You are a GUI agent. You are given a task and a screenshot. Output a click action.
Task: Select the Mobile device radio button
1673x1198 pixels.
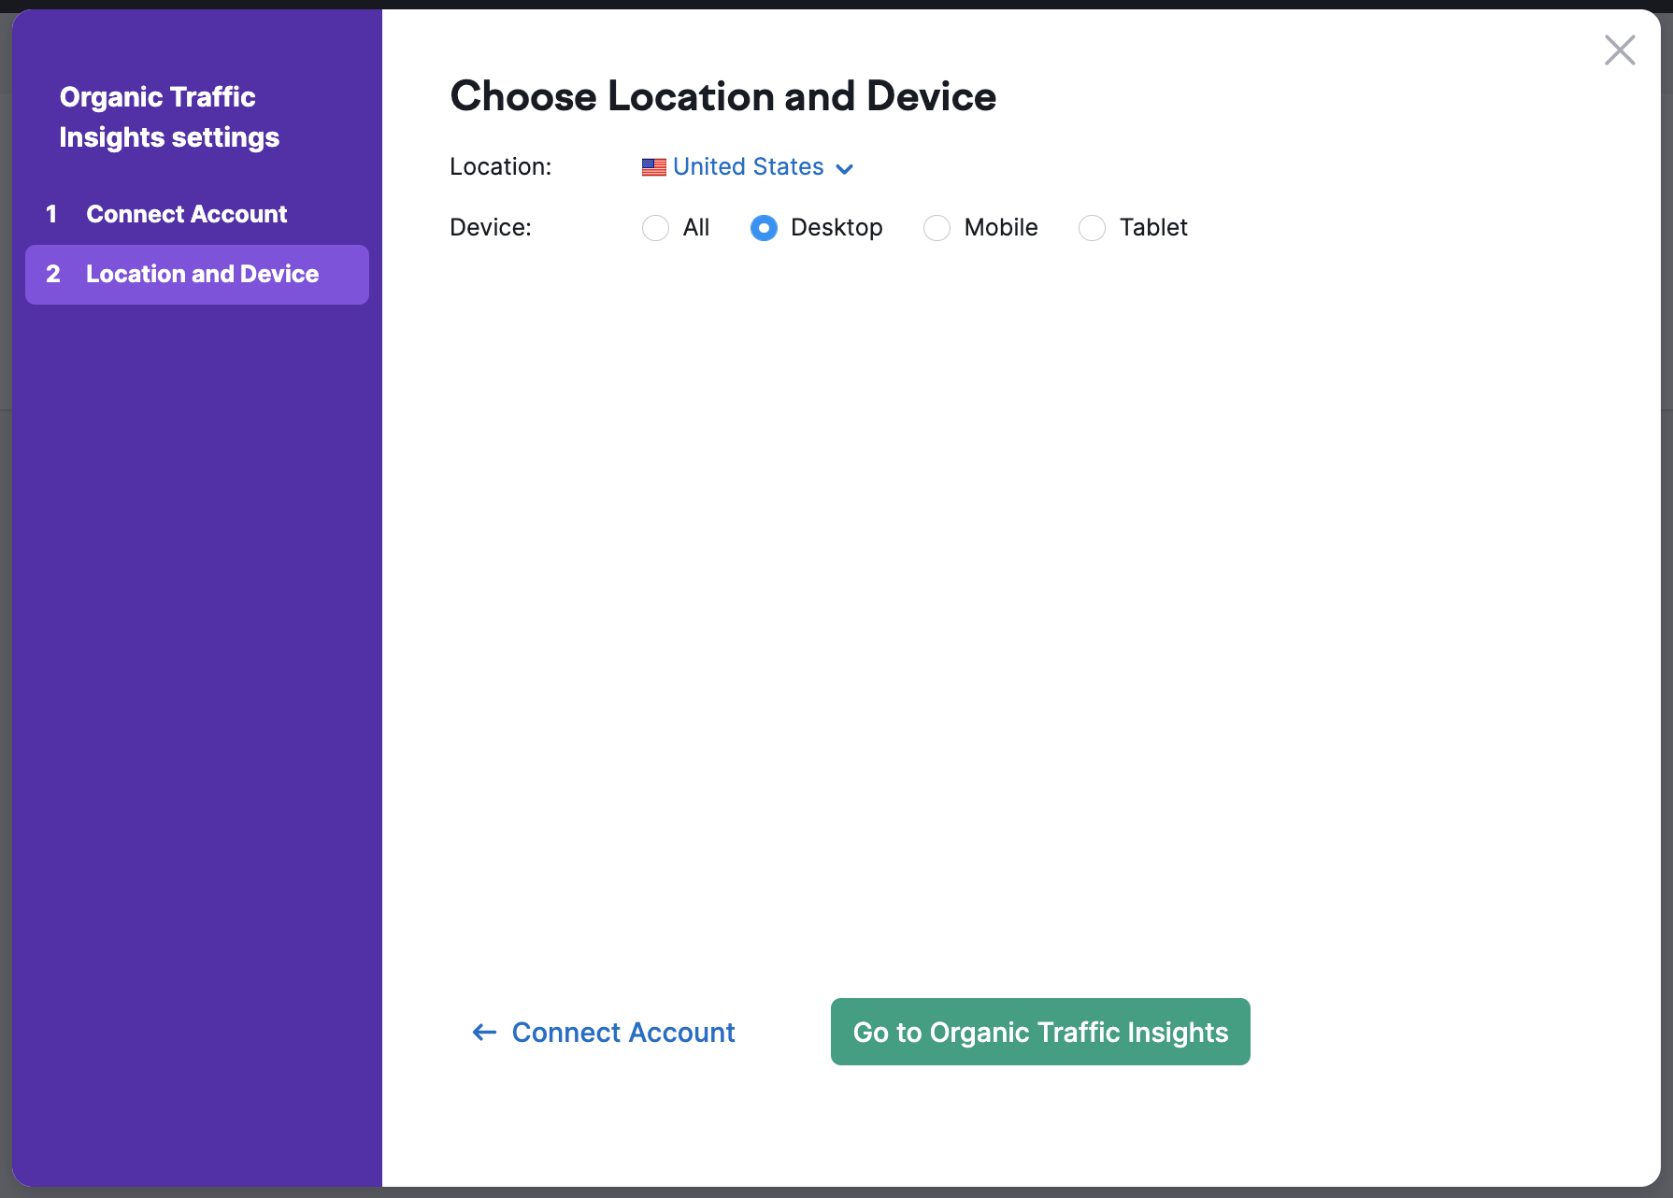937,228
